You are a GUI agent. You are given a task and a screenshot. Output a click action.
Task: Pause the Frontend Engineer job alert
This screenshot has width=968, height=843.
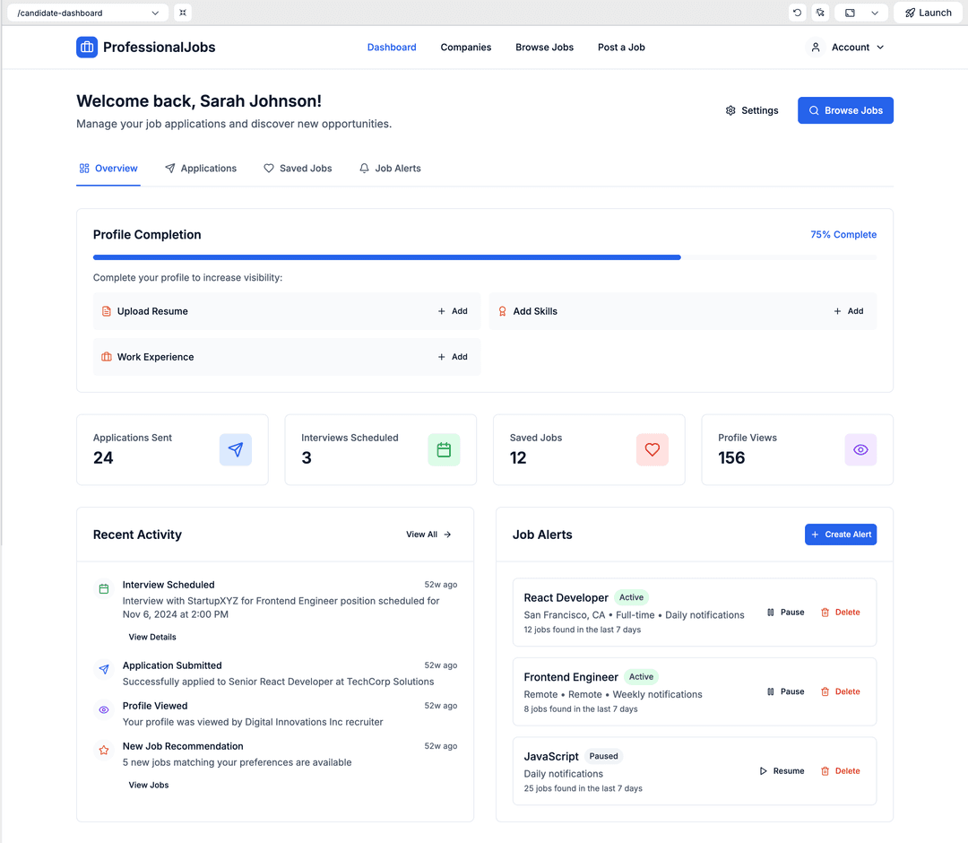(785, 691)
